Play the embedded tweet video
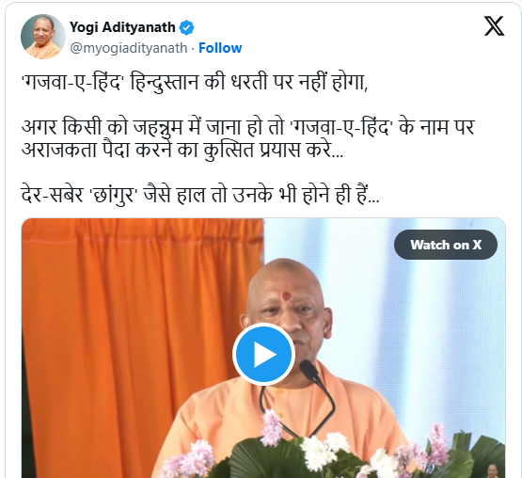 pos(263,354)
